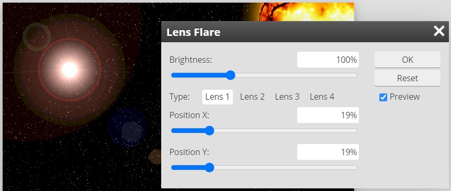451x191 pixels.
Task: Click Brightness slider track near maximum
Action: click(x=352, y=75)
